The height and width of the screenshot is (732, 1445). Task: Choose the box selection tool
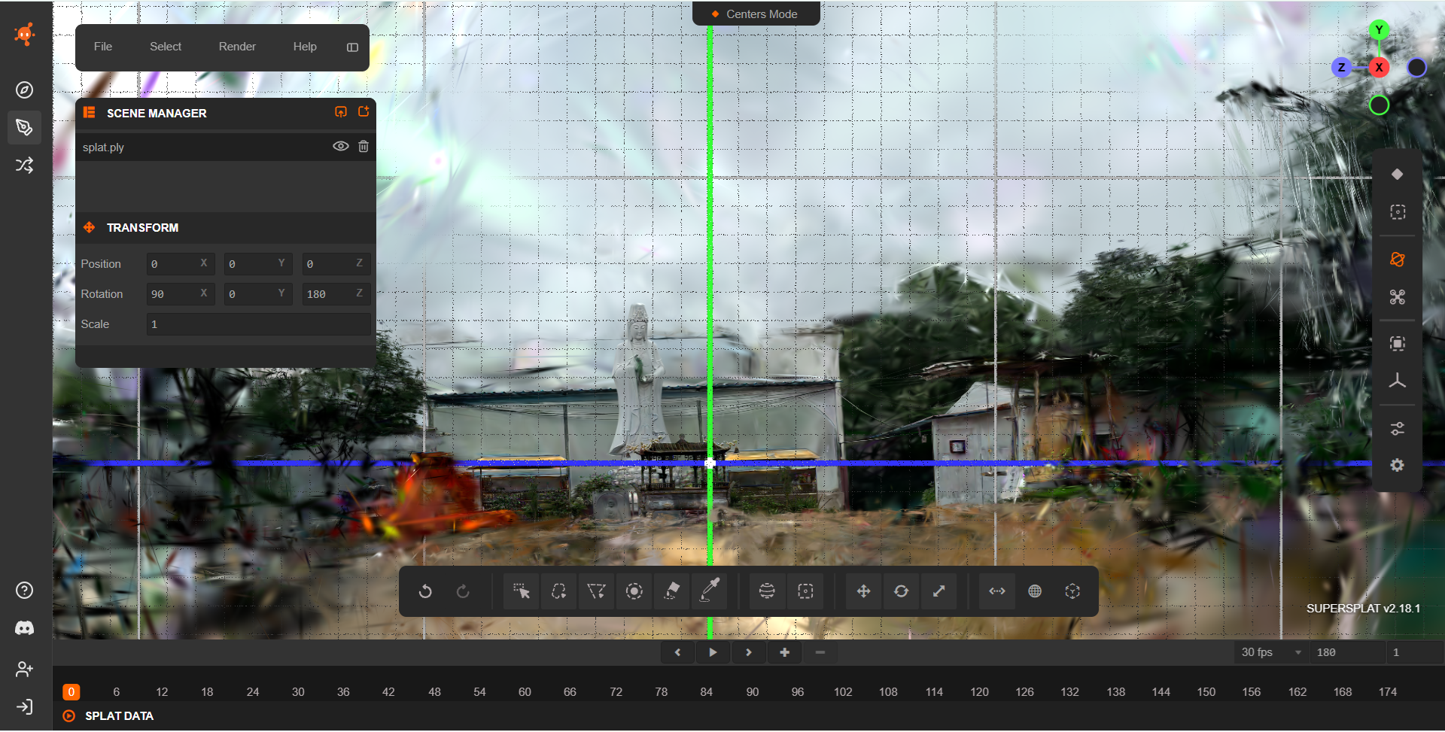point(805,591)
